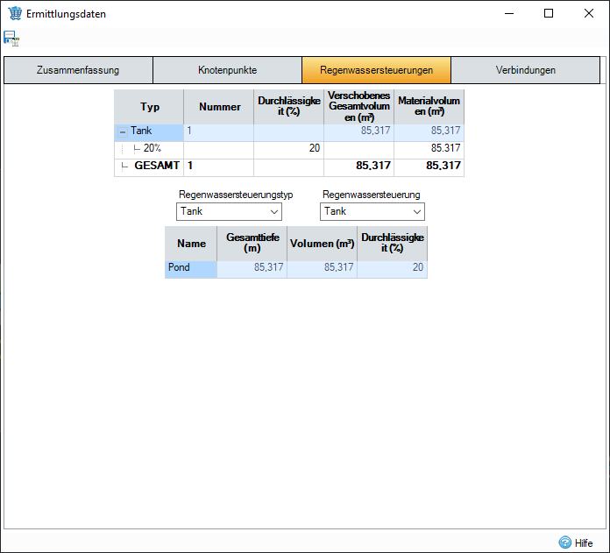Click the lower table's Durchlässigkeit (%) header
Viewport: 610px width, 553px height.
click(x=392, y=244)
